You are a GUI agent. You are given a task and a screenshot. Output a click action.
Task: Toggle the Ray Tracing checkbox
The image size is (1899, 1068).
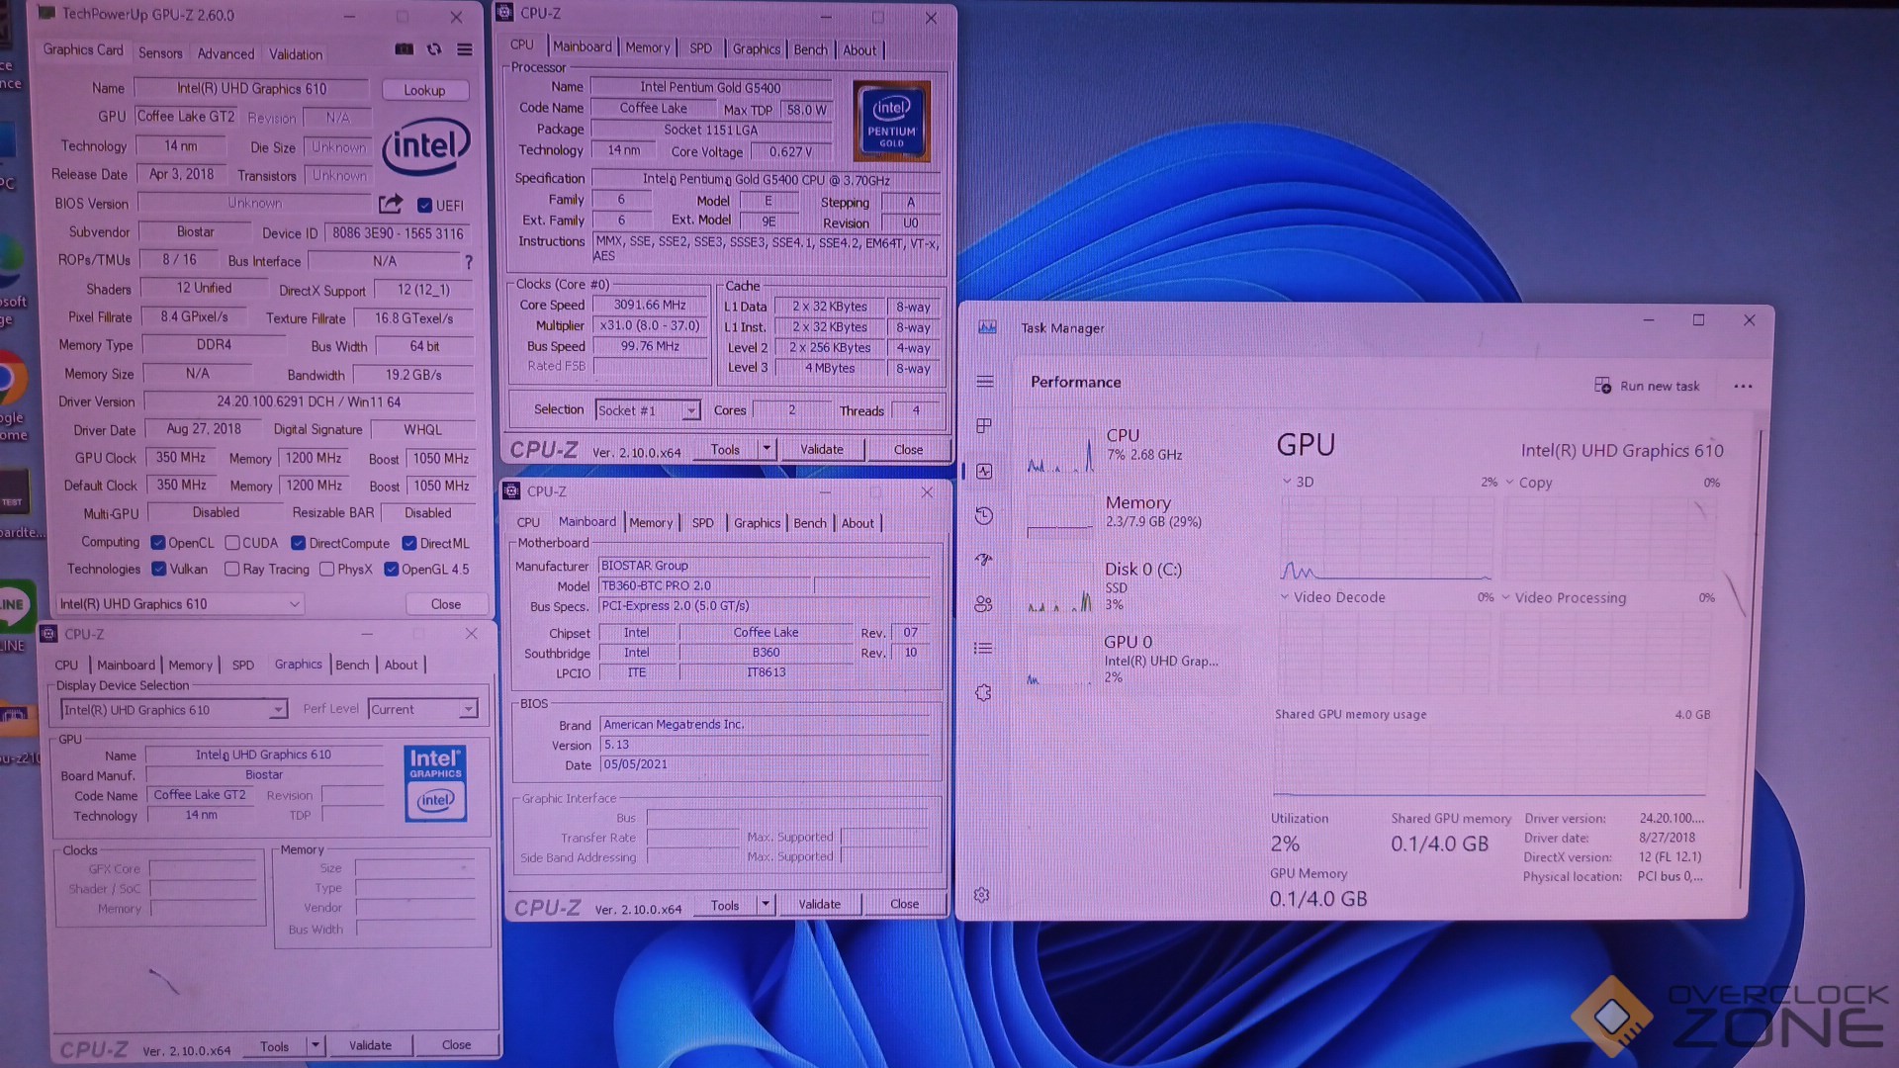pyautogui.click(x=232, y=570)
